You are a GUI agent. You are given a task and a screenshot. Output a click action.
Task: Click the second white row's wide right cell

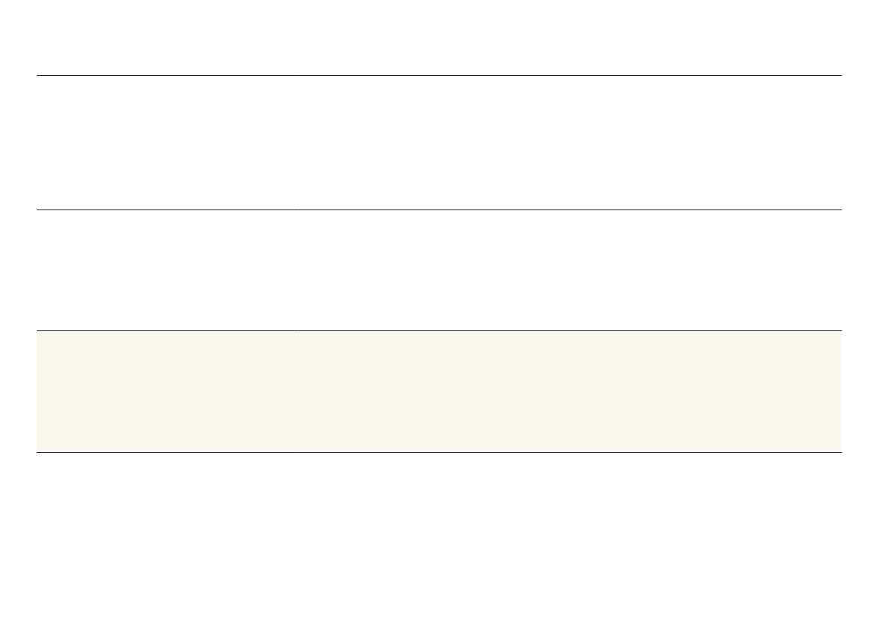click(x=570, y=270)
